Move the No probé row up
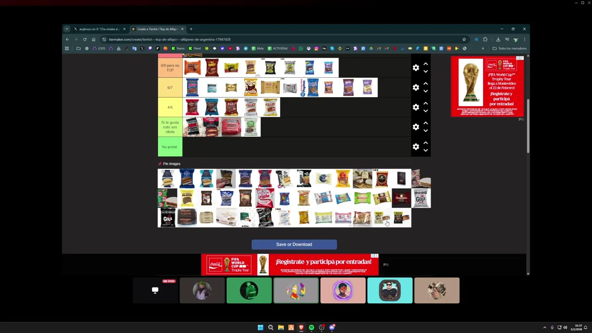 (x=425, y=143)
